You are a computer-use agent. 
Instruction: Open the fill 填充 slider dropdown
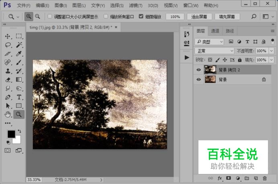272,60
